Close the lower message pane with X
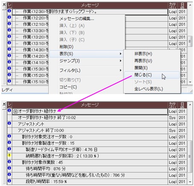The height and width of the screenshot is (186, 194). click(4, 104)
